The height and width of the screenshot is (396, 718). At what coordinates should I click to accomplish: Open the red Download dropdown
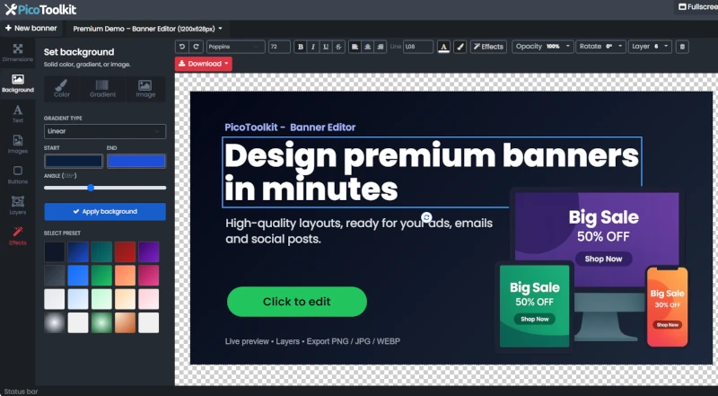(x=203, y=64)
